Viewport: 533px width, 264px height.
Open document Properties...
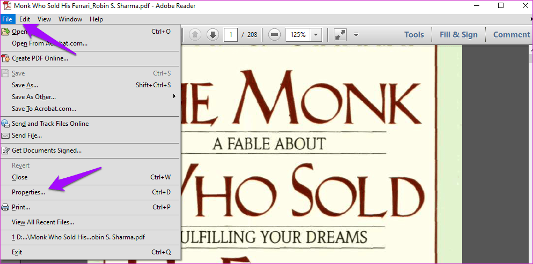coord(90,192)
